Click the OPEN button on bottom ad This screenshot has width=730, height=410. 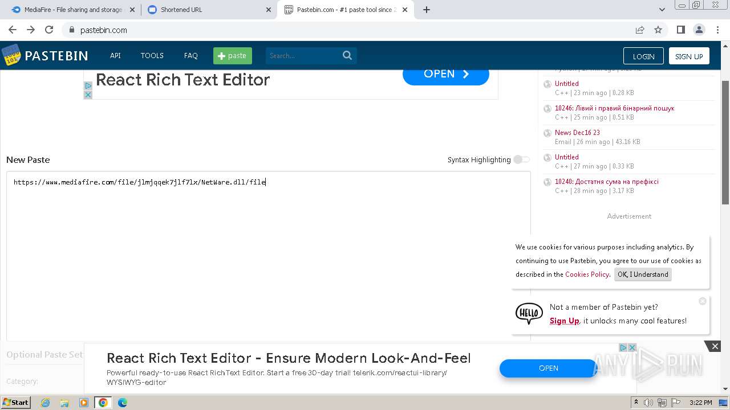[x=548, y=368]
